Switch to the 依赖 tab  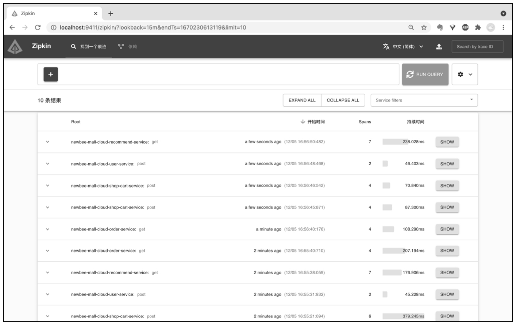point(127,47)
